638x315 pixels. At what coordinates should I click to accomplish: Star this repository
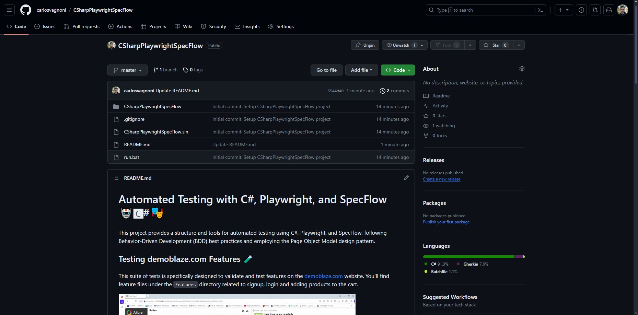[x=496, y=45]
